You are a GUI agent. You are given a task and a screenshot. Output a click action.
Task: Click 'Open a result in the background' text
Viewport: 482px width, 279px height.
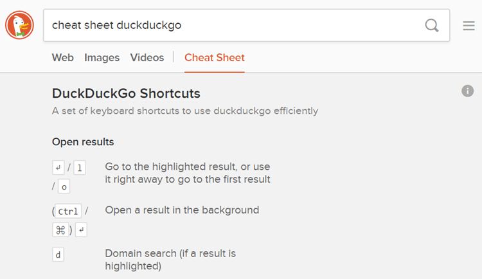182,210
